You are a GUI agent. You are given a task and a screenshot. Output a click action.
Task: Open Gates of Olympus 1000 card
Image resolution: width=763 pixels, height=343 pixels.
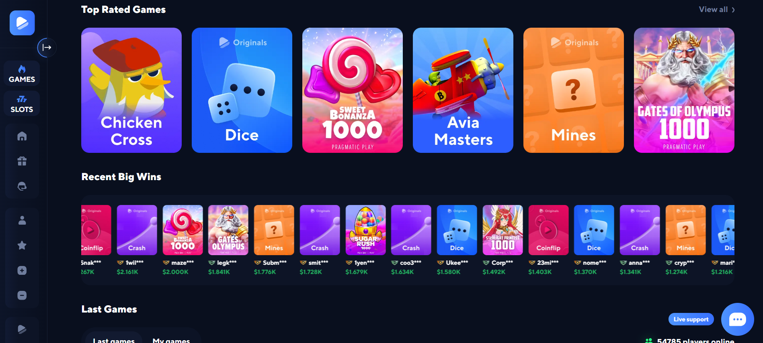point(684,90)
